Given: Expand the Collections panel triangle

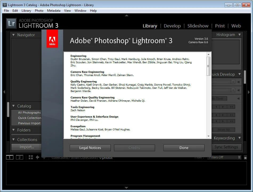Looking at the screenshot, I should click(13, 139).
